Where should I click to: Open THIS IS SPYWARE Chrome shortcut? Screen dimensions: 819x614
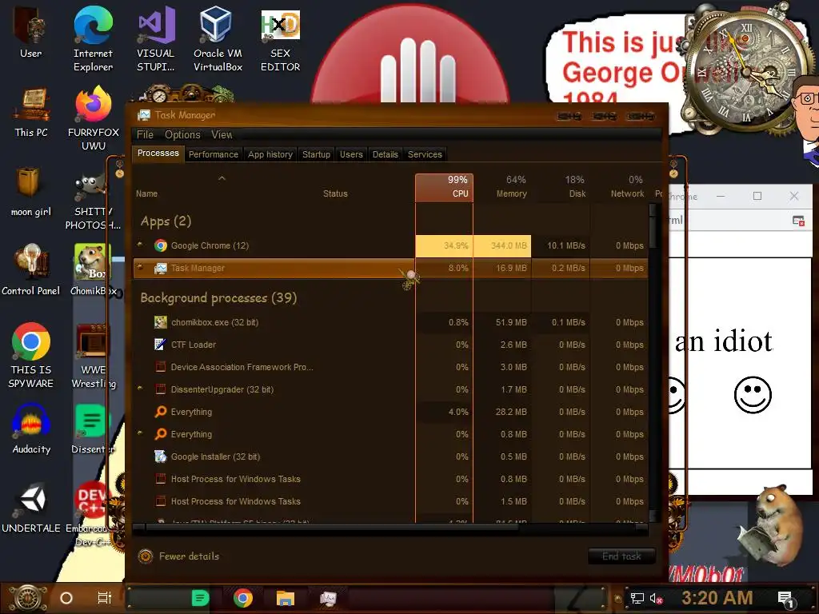click(31, 355)
